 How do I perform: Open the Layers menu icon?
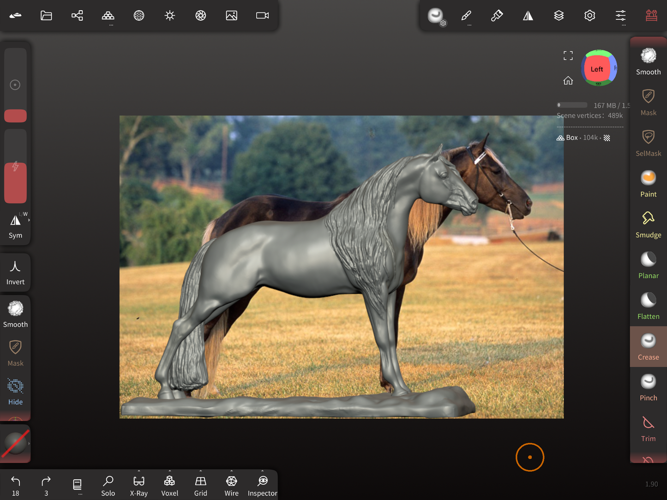[x=559, y=16]
